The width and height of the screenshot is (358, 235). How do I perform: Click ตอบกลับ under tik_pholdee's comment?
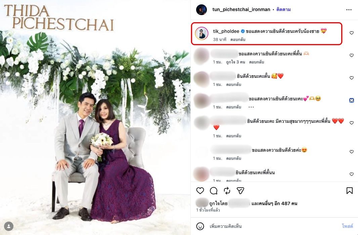click(x=238, y=40)
